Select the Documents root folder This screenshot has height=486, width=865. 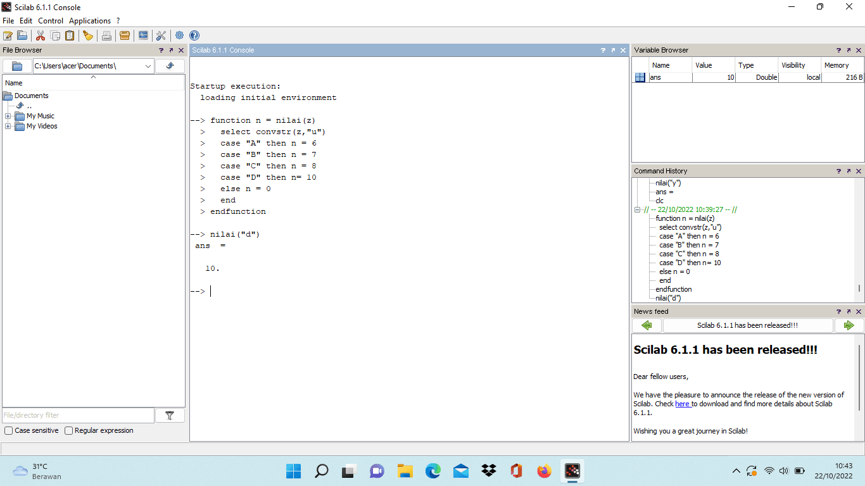[x=31, y=96]
